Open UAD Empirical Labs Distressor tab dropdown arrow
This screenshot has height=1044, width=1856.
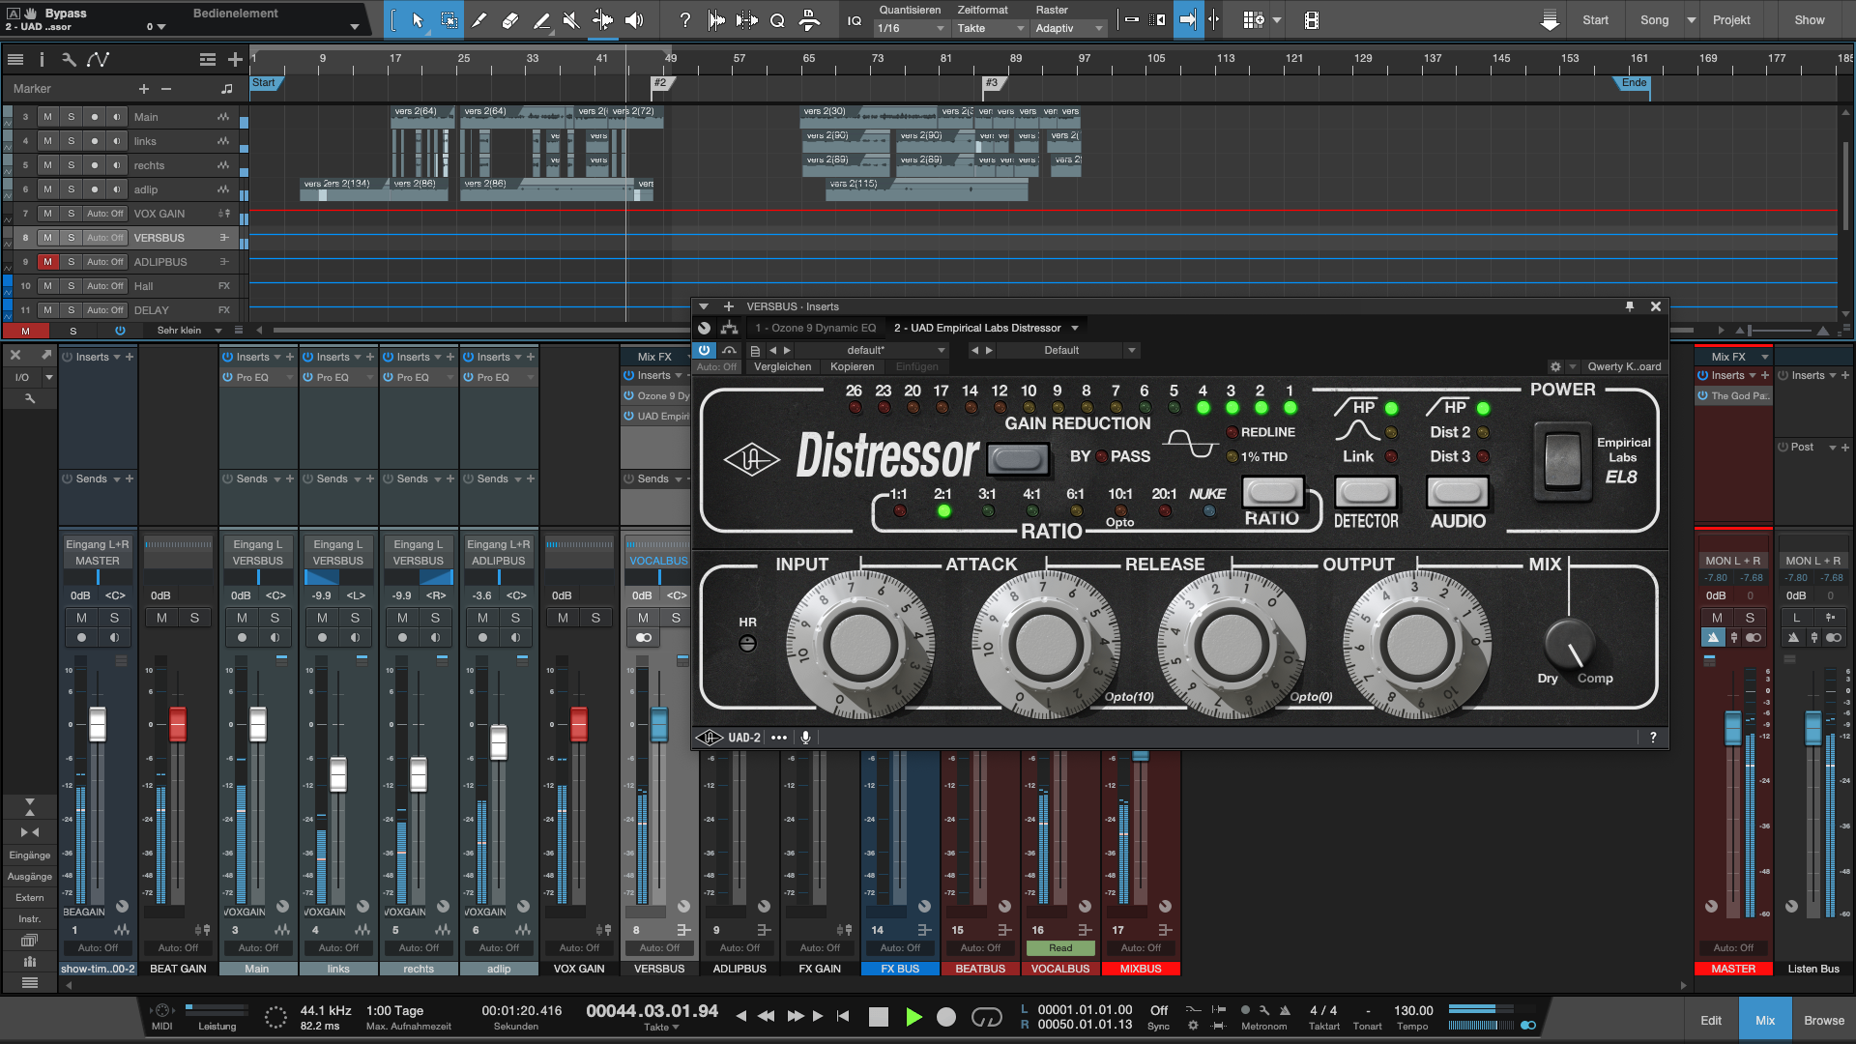(x=1075, y=328)
